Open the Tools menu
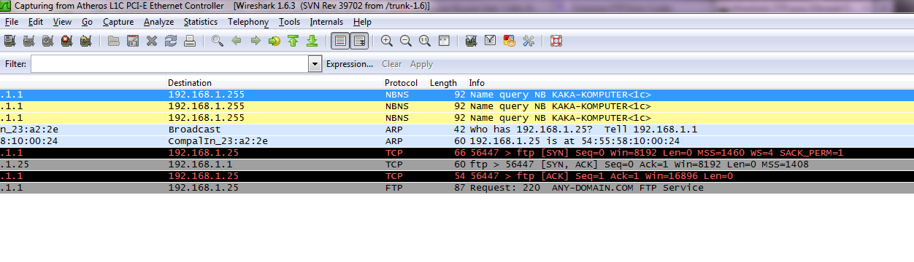 coord(290,22)
